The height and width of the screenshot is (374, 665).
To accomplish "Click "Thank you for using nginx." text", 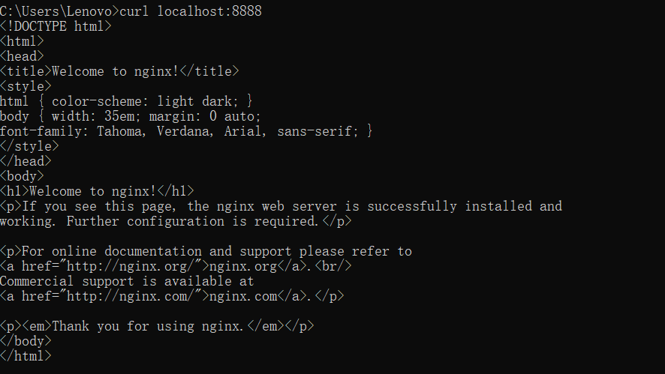I will pyautogui.click(x=149, y=326).
